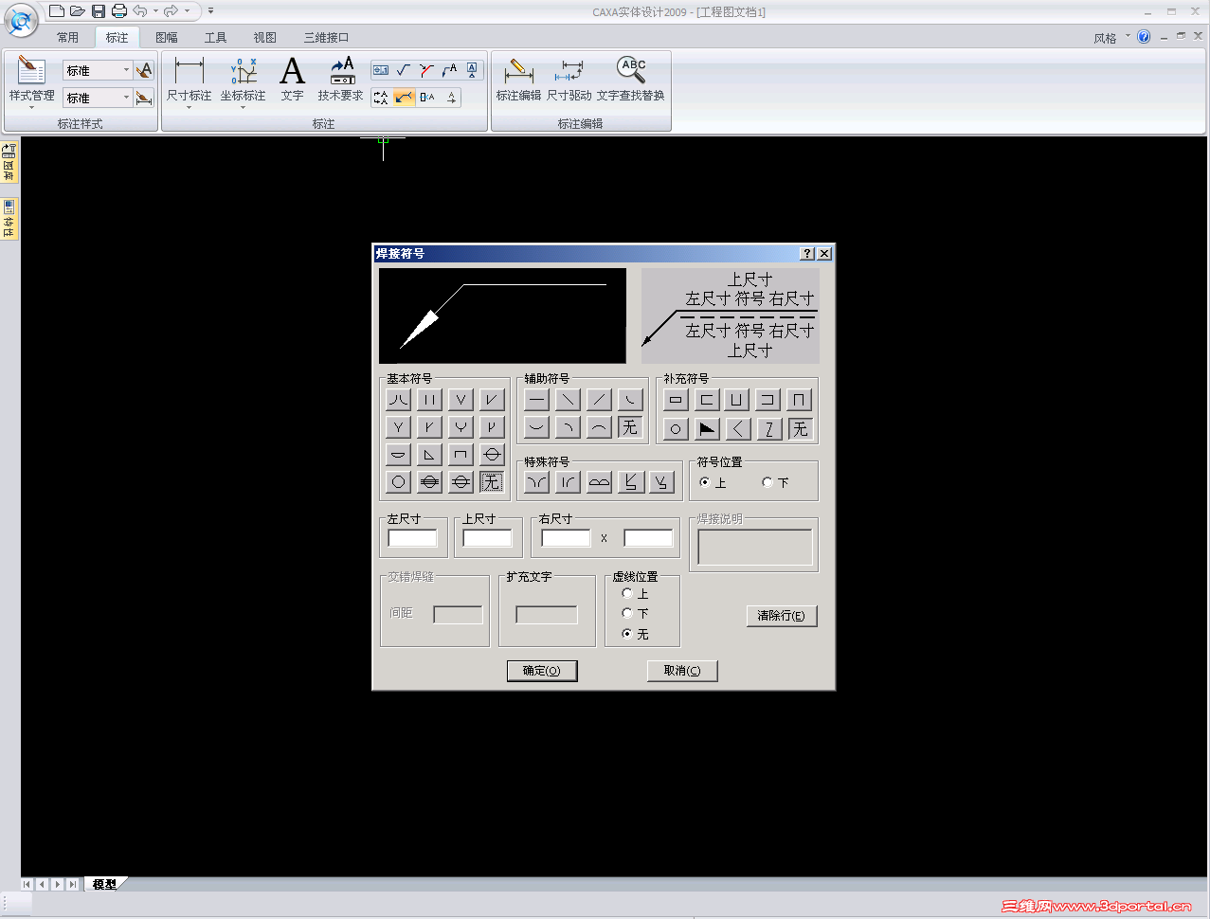
Task: Open the 特性 properties side panel
Action: pyautogui.click(x=9, y=219)
